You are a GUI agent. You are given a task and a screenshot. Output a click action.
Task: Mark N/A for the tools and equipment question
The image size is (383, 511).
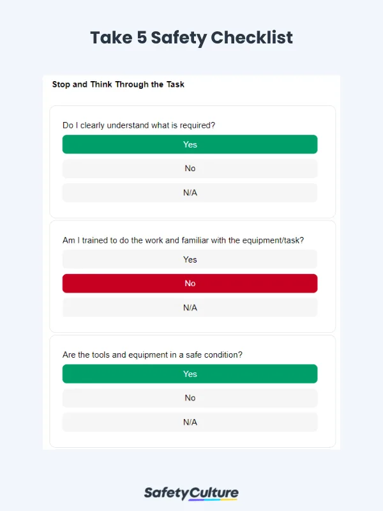click(190, 422)
